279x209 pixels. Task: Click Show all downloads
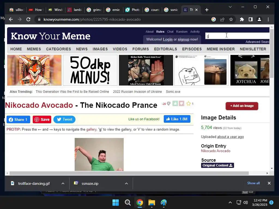(253, 183)
